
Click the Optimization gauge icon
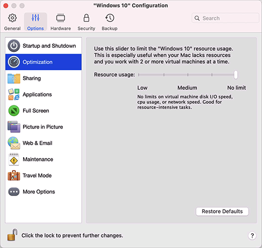(x=14, y=62)
